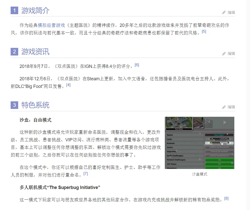This screenshot has width=250, height=210.
Task: Click the right arrow to increase Kudosh
Action: coord(231,143)
